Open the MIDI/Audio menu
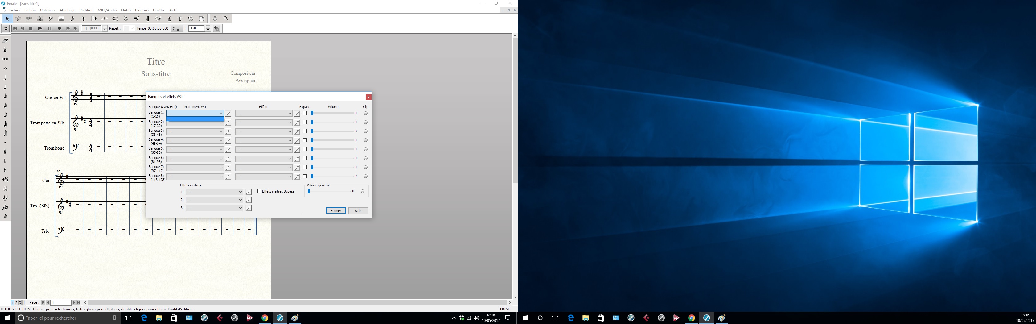Screen dimensions: 1036x324 pos(107,10)
